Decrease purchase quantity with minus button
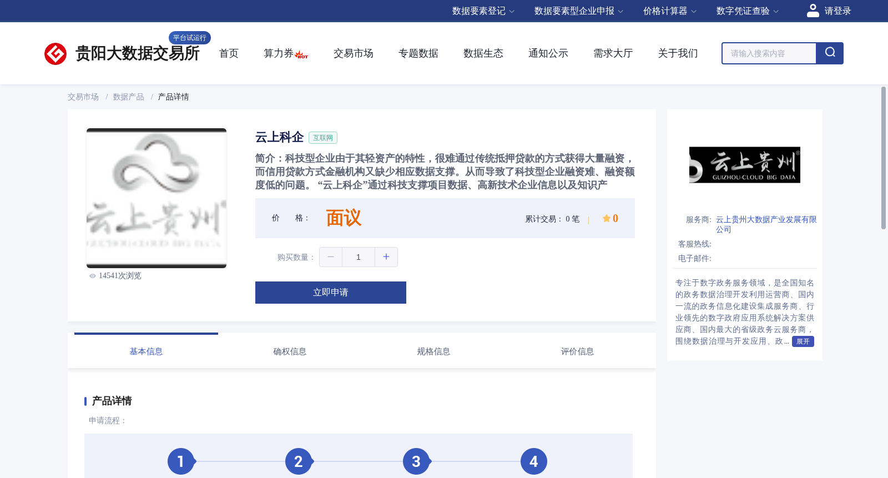 (x=331, y=257)
